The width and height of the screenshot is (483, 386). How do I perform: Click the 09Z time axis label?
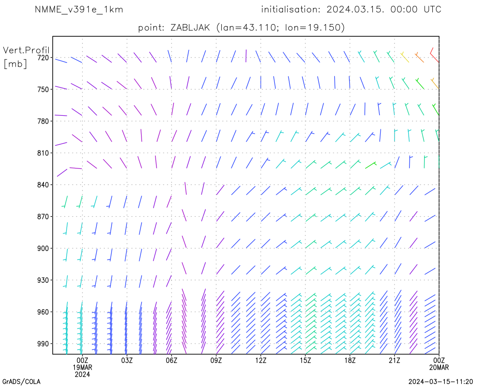point(216,360)
